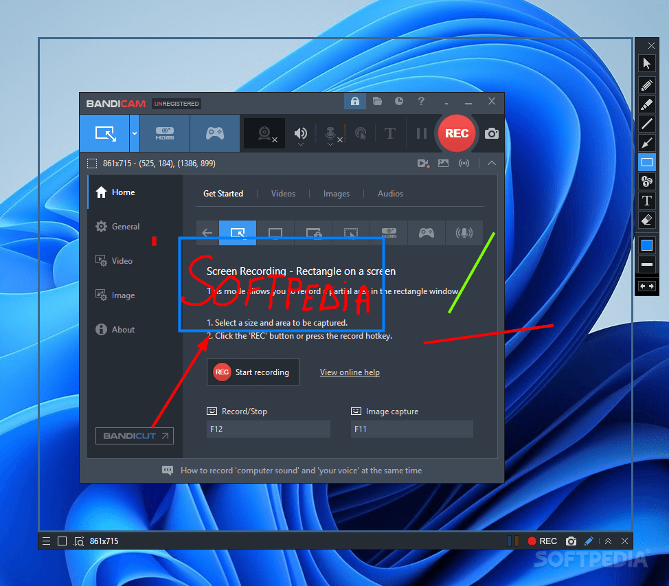
Task: Collapse the 861x715 info panel
Action: tap(491, 163)
